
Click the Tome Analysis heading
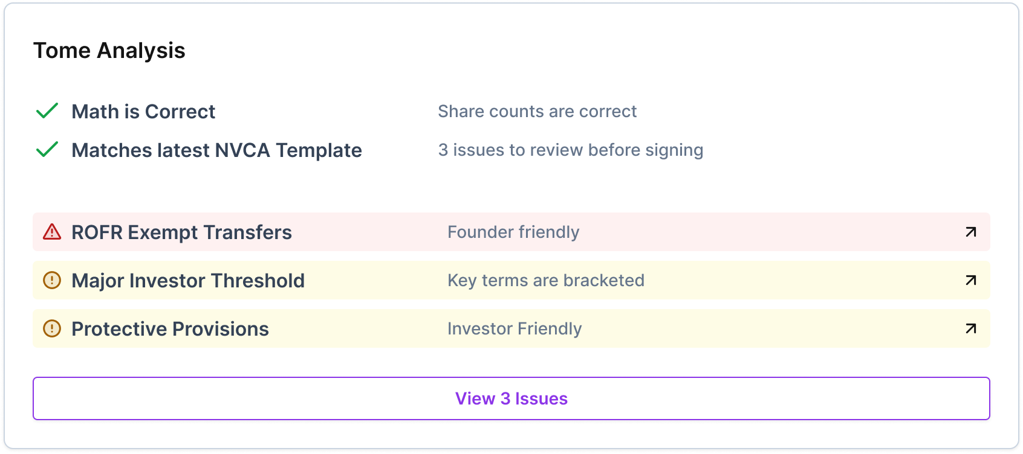(x=109, y=51)
